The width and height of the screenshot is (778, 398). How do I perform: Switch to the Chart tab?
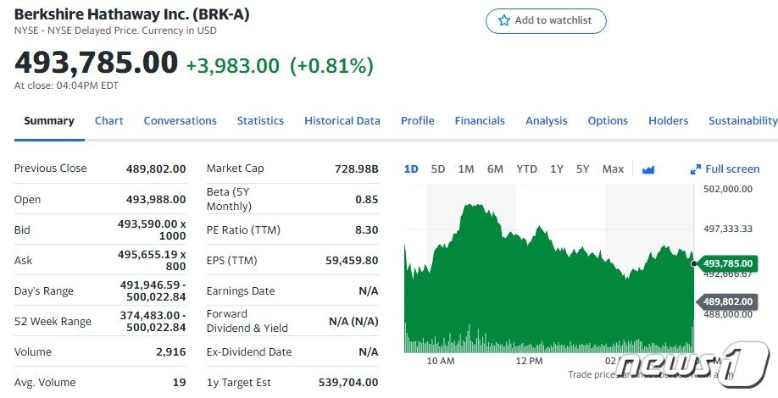click(108, 121)
